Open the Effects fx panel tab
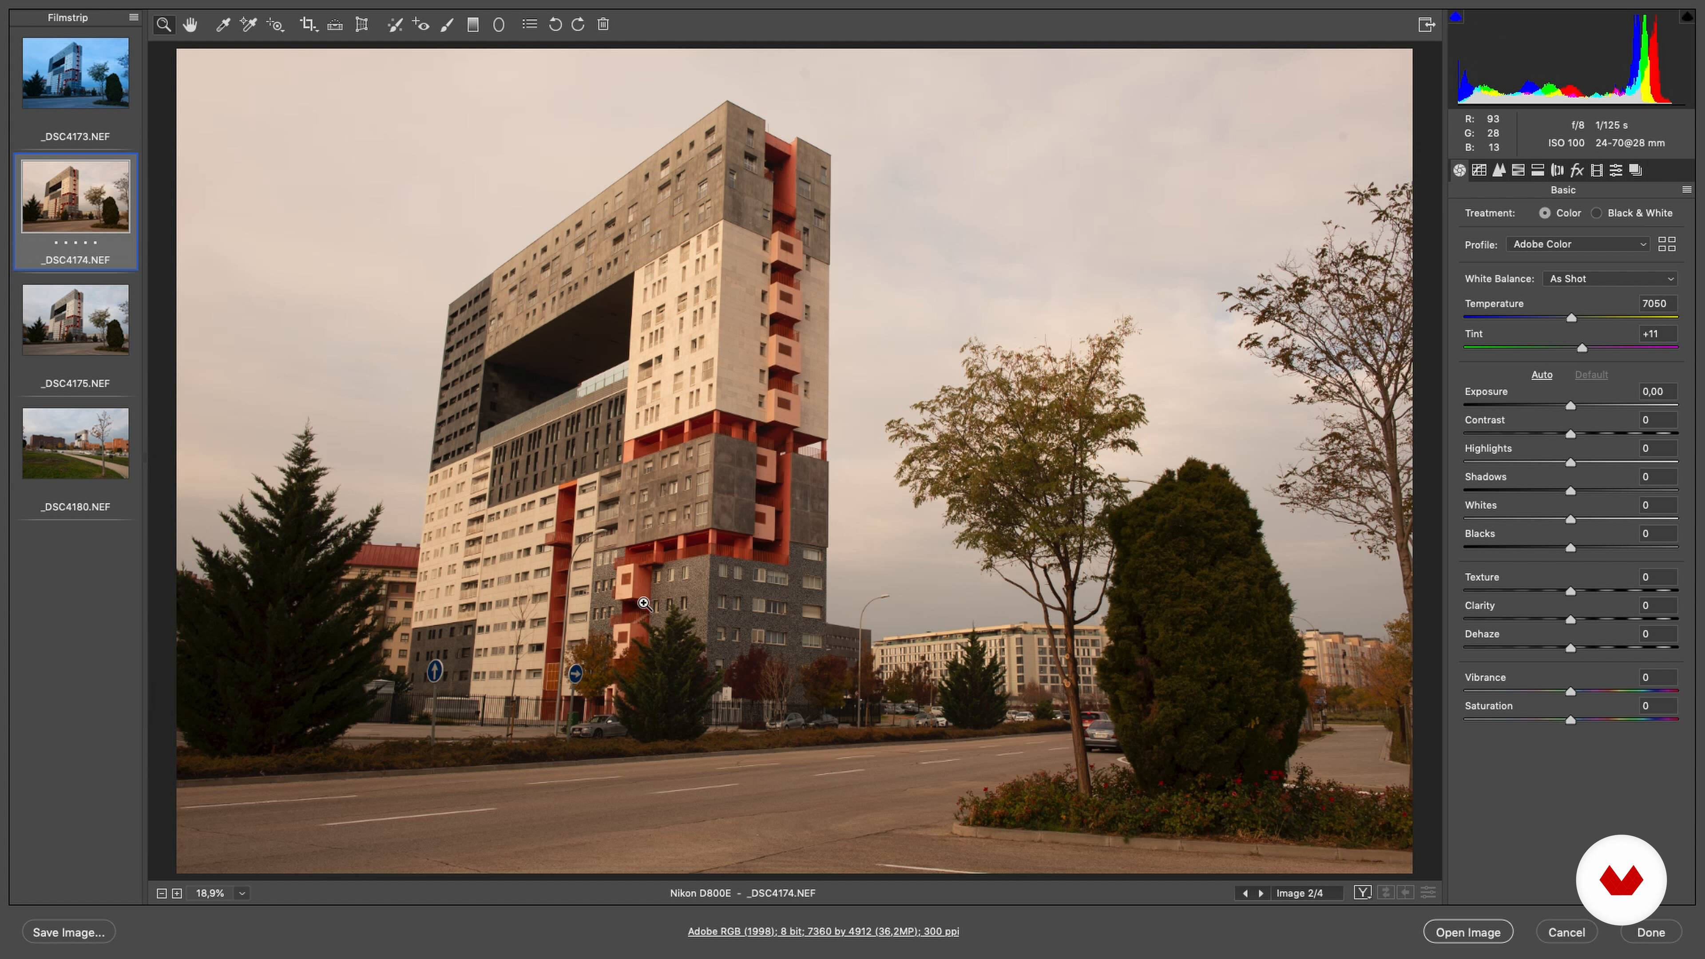Image resolution: width=1705 pixels, height=959 pixels. point(1577,171)
